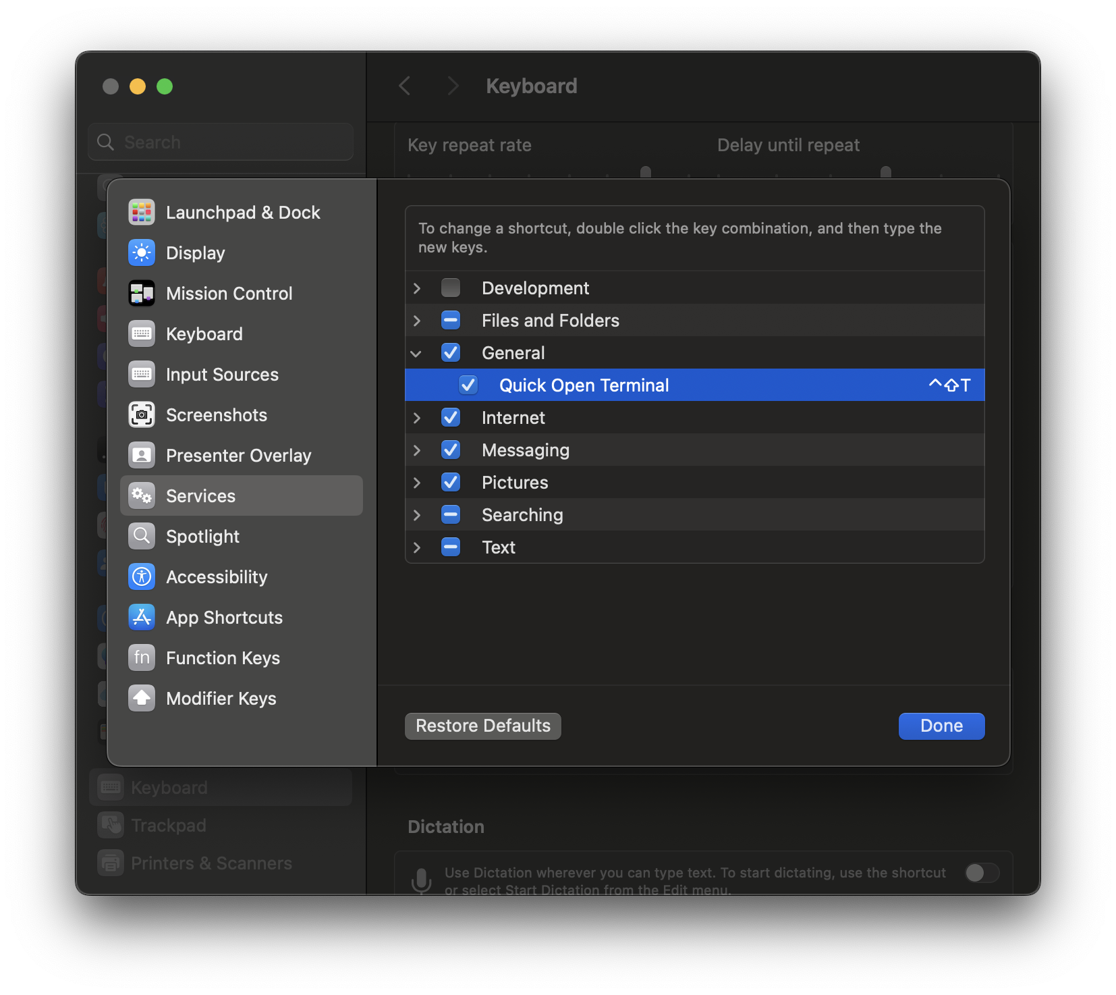Screen dimensions: 1116x995
Task: Click the green zoom window button
Action: [165, 86]
